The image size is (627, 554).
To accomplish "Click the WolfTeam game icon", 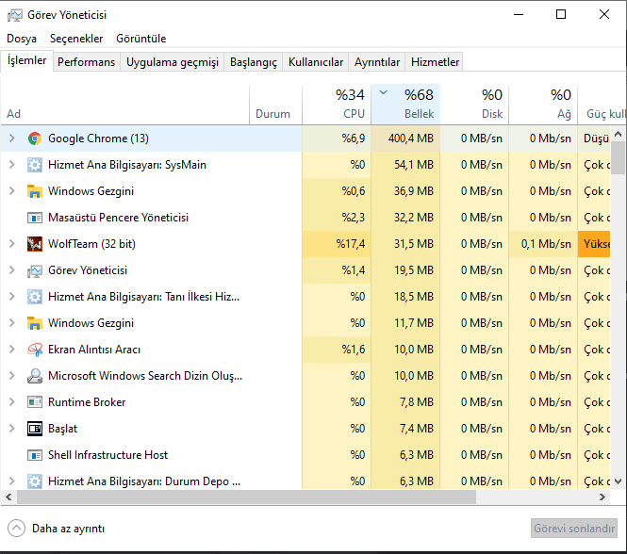I will [x=35, y=244].
